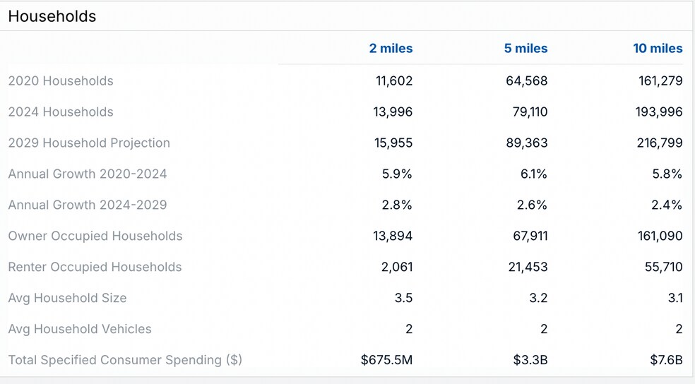Click the 10 miles column header
Image resolution: width=695 pixels, height=384 pixels.
658,49
